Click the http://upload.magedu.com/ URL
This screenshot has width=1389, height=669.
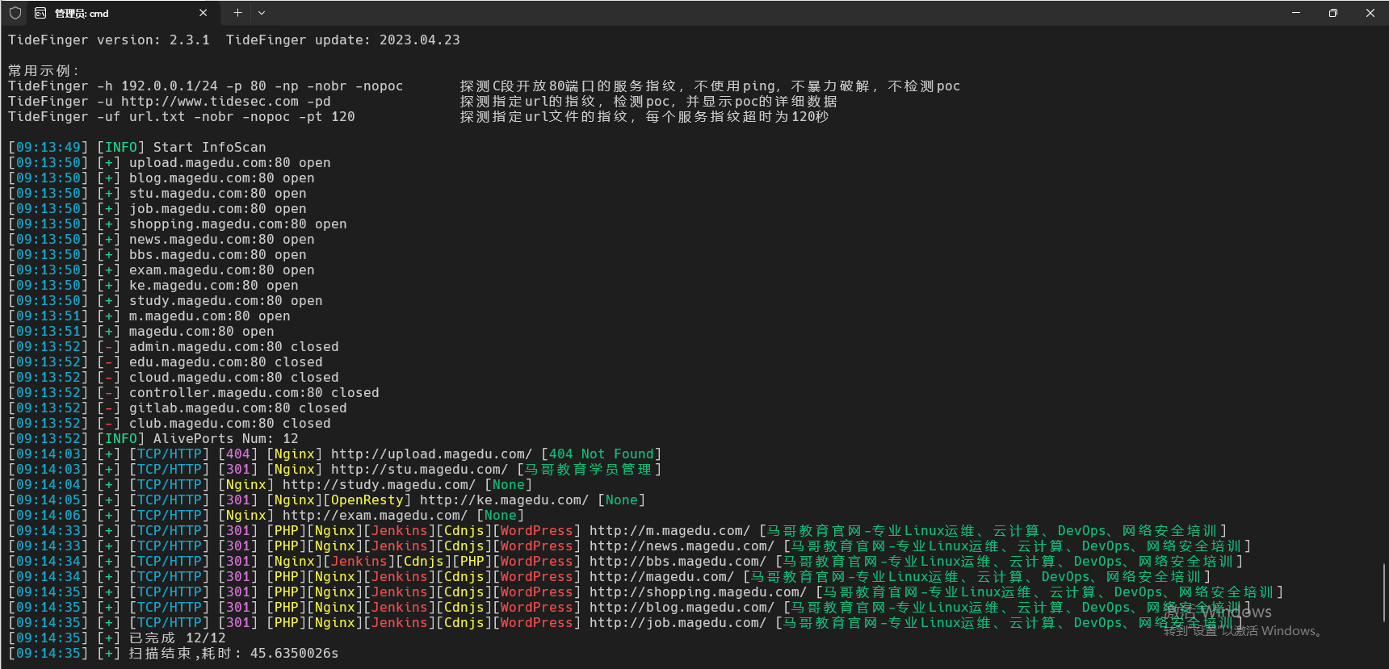click(x=431, y=454)
